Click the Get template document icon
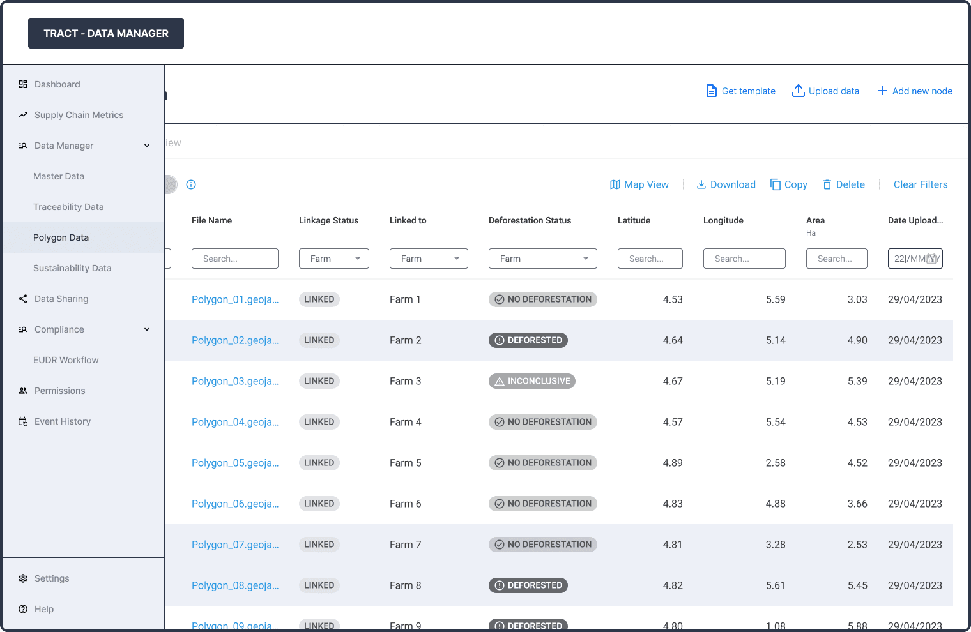The width and height of the screenshot is (971, 632). pyautogui.click(x=712, y=91)
